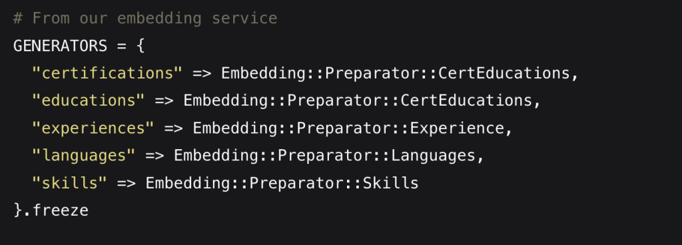Click the opening curly brace after GENERATORS
Image resolution: width=682 pixels, height=245 pixels.
point(141,46)
